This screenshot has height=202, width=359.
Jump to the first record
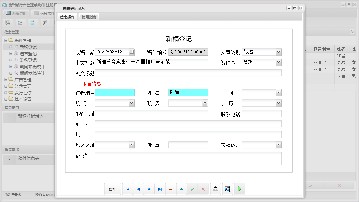tap(127, 189)
